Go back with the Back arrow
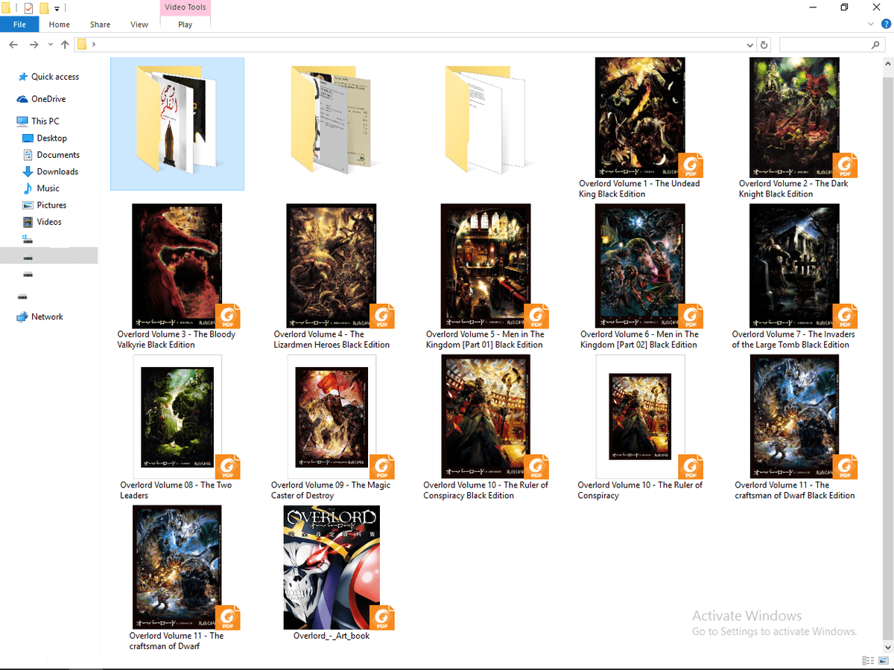The height and width of the screenshot is (670, 894). pos(13,45)
